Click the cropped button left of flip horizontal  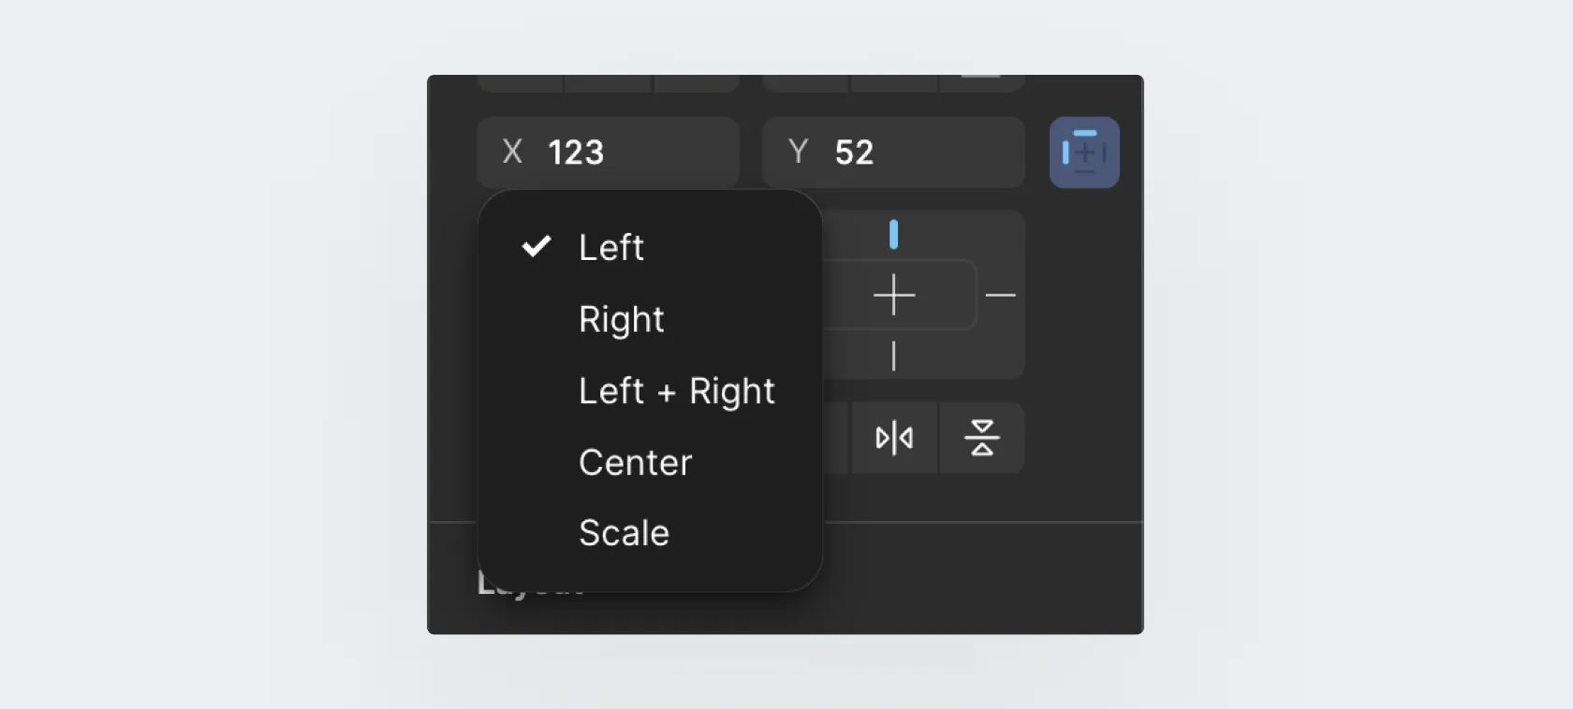tap(835, 438)
